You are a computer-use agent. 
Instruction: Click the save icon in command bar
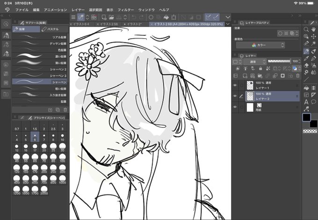(x=118, y=17)
